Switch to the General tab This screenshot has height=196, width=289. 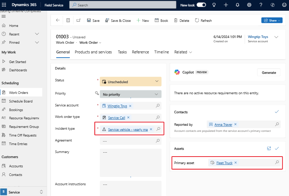[63, 52]
